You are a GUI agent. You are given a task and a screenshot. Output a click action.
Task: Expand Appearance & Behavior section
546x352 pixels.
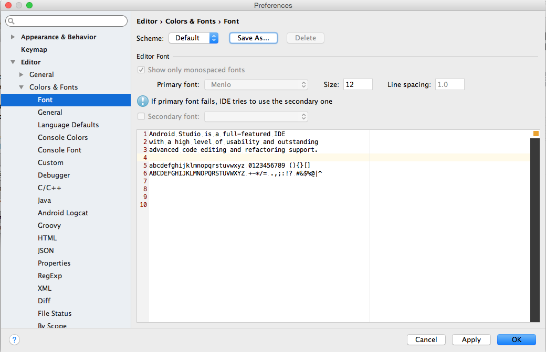[x=13, y=37]
